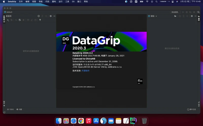Open the 添加配置 run configuration selector
The image size is (203, 126).
175,12
